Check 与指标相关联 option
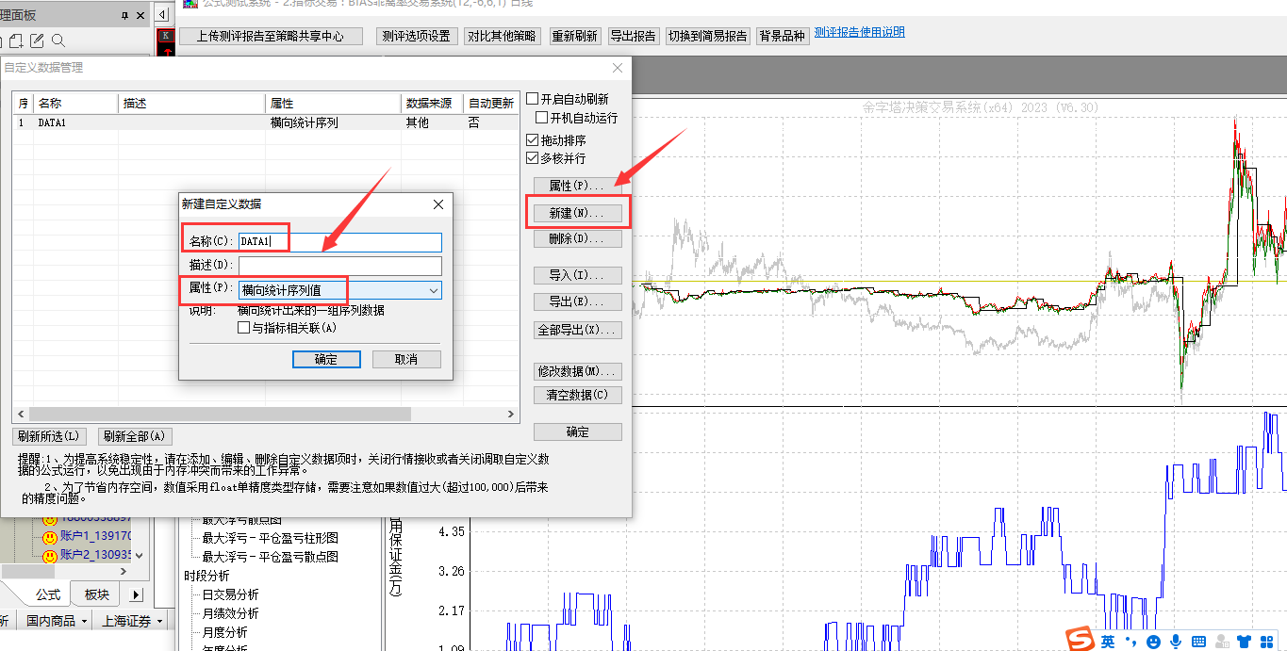The image size is (1287, 651). [x=244, y=328]
